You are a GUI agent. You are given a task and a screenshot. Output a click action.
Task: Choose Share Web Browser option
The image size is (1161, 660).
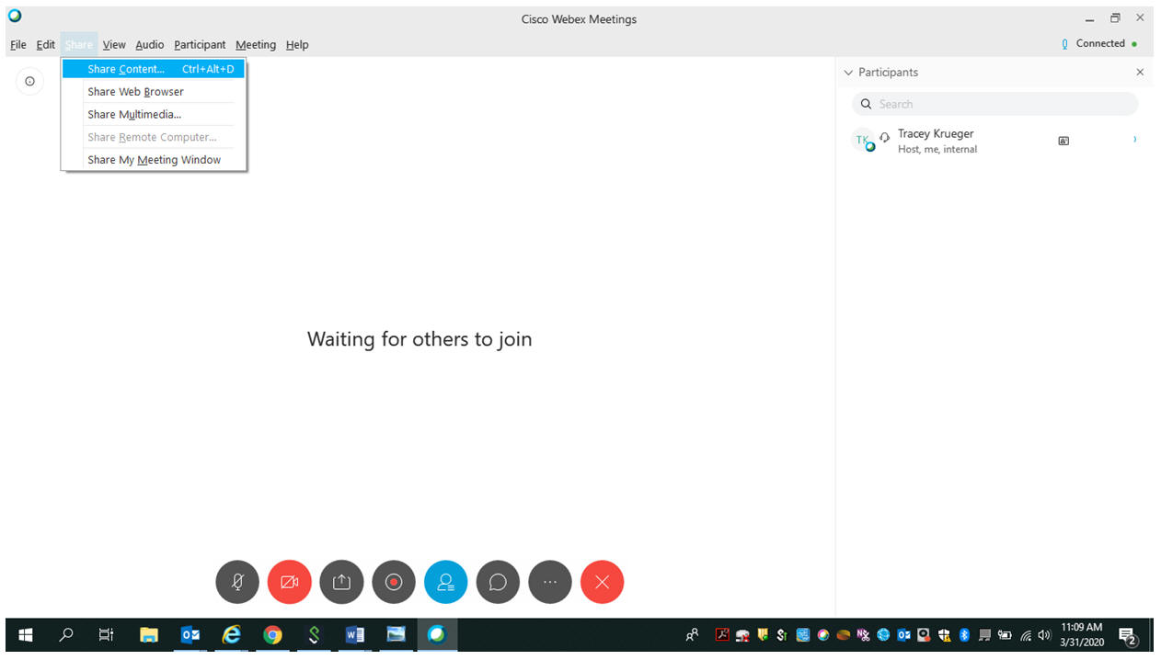pyautogui.click(x=135, y=92)
